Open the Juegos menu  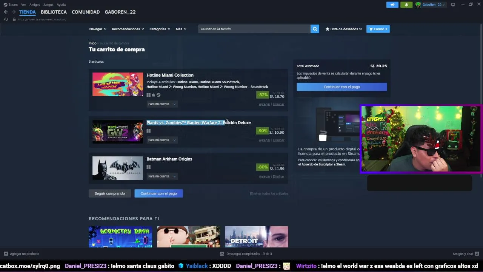48,5
